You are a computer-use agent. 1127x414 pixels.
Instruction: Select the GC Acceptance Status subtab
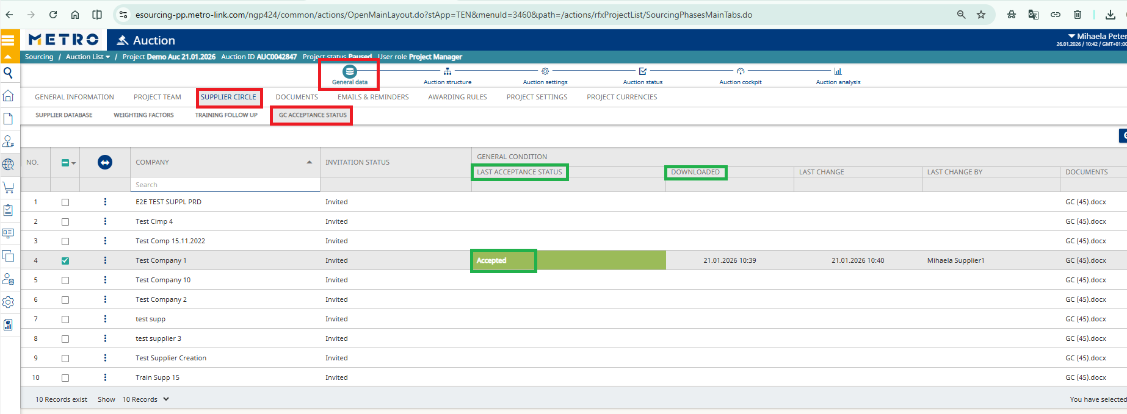pyautogui.click(x=313, y=115)
